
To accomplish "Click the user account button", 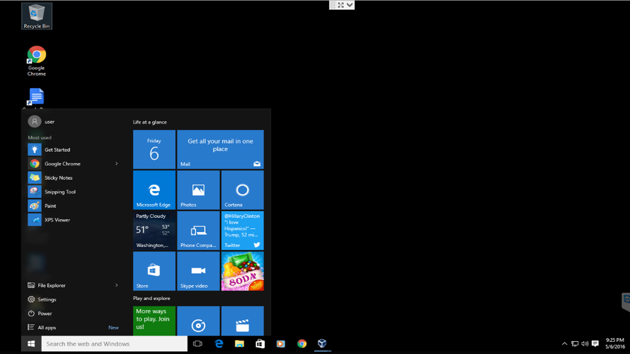I will pos(41,122).
